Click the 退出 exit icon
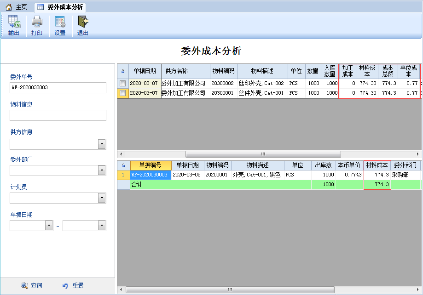 (x=83, y=22)
